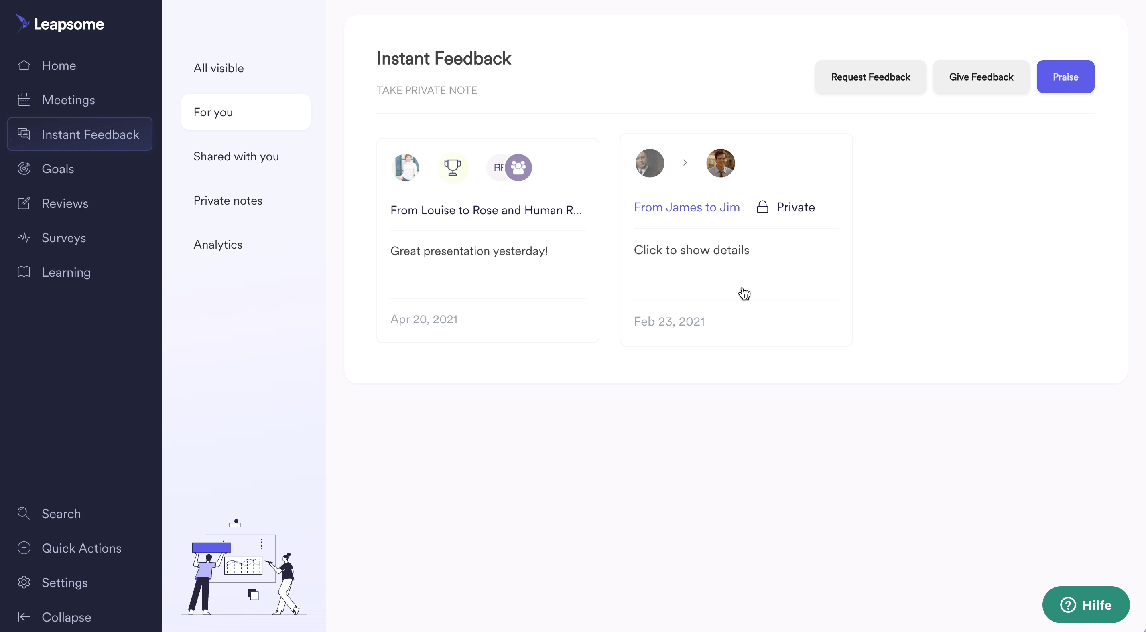The width and height of the screenshot is (1146, 632).
Task: Click 'From Louise to Rose and Human R...' title
Action: pos(486,210)
